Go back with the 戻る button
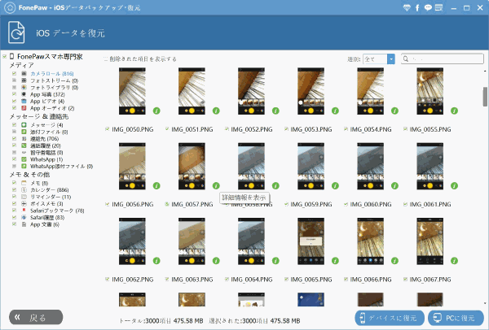Image resolution: width=489 pixels, height=330 pixels. [36, 317]
